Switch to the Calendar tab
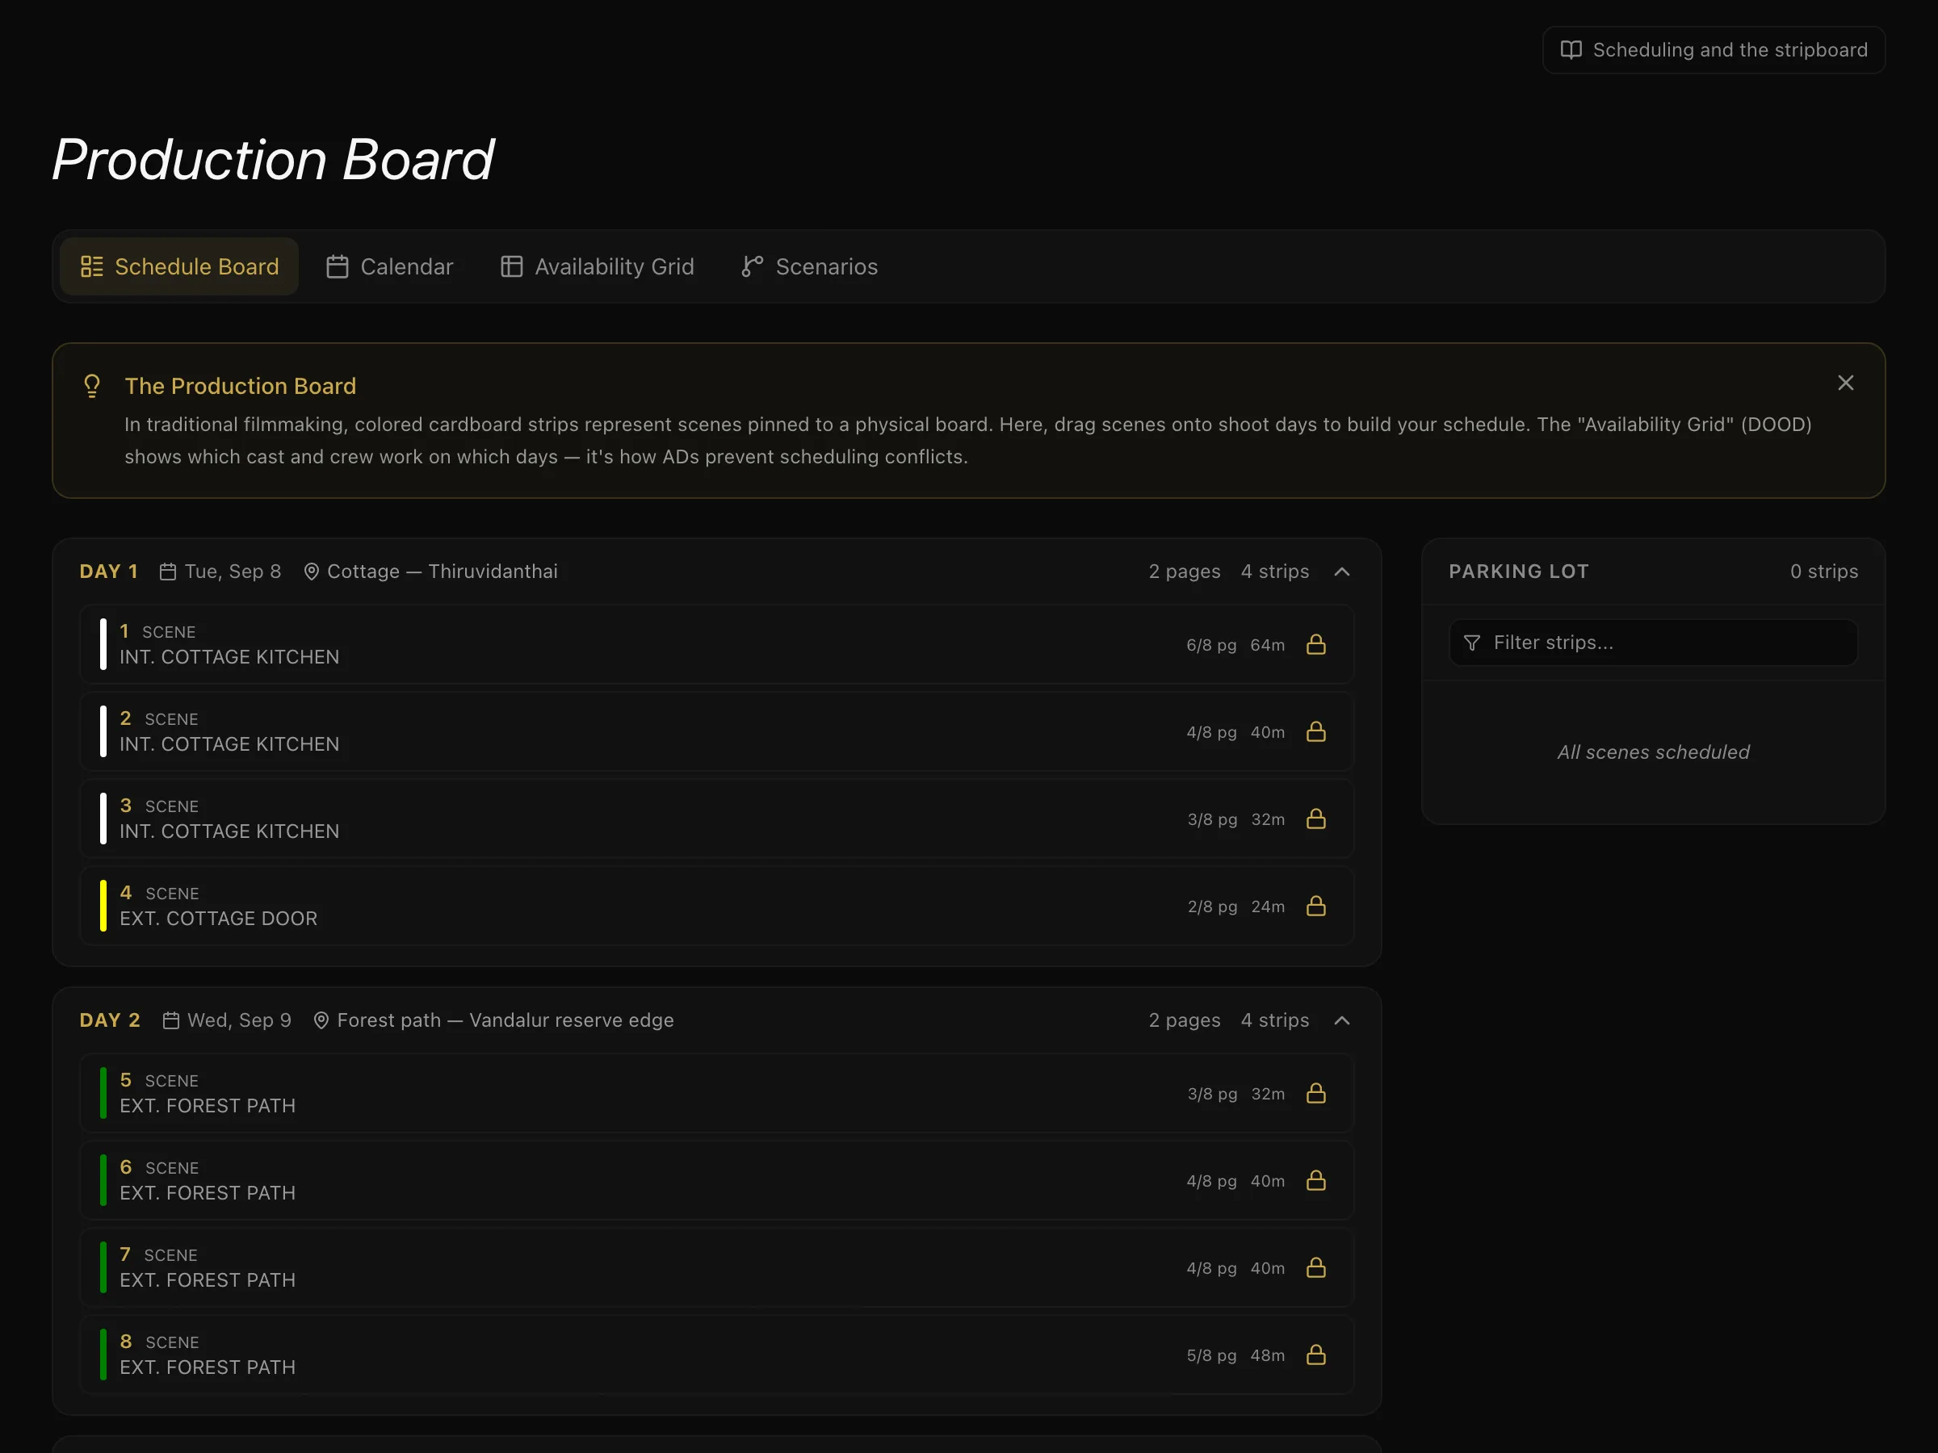 pyautogui.click(x=390, y=266)
